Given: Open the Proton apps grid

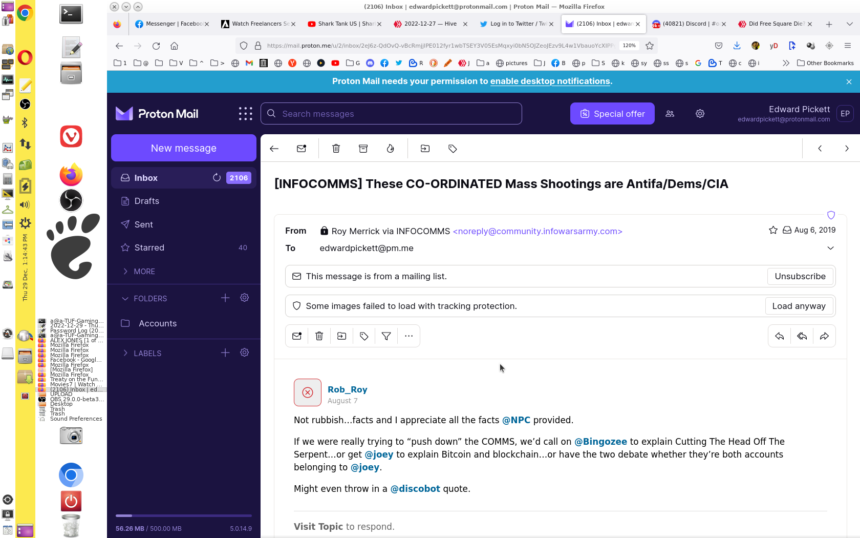Looking at the screenshot, I should [245, 114].
